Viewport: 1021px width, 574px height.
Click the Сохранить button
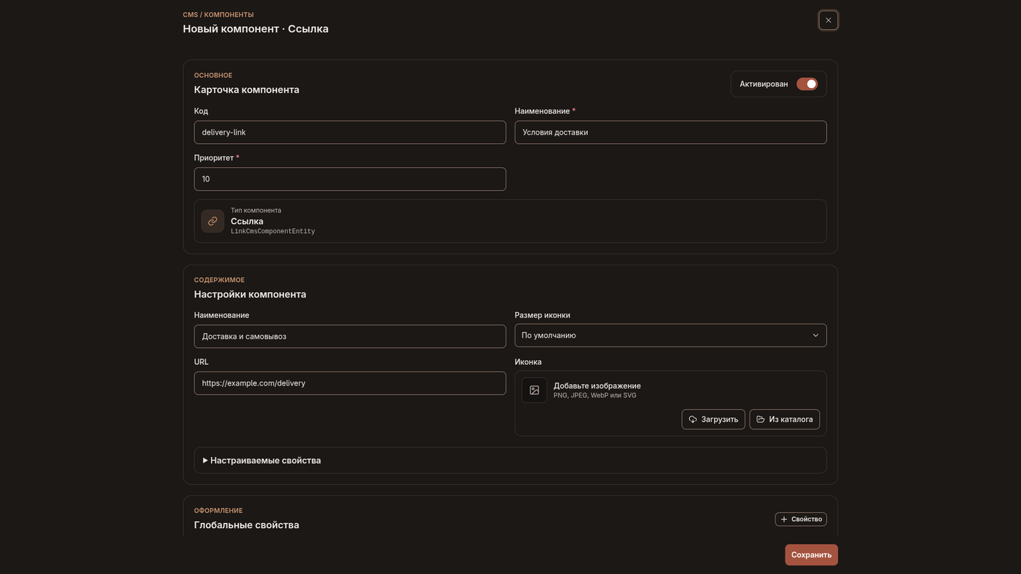click(811, 555)
